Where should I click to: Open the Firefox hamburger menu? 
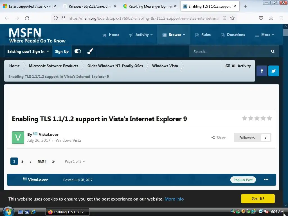point(281,18)
